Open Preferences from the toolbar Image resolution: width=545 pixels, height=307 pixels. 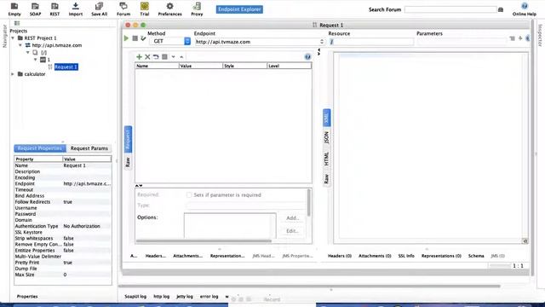pos(169,9)
